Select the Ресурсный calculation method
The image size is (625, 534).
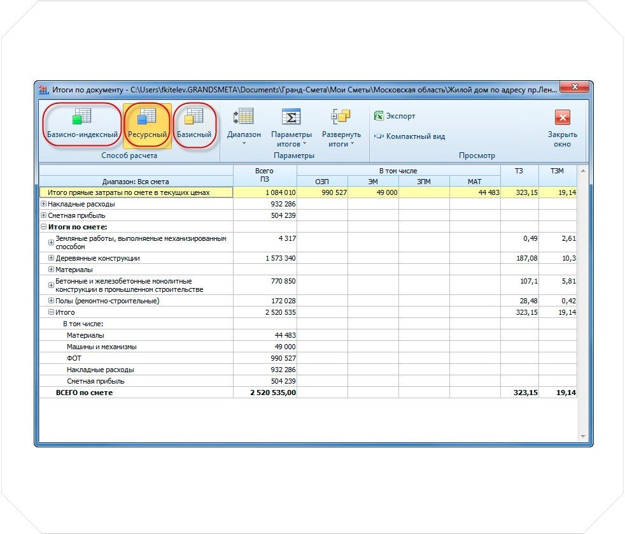[x=147, y=125]
